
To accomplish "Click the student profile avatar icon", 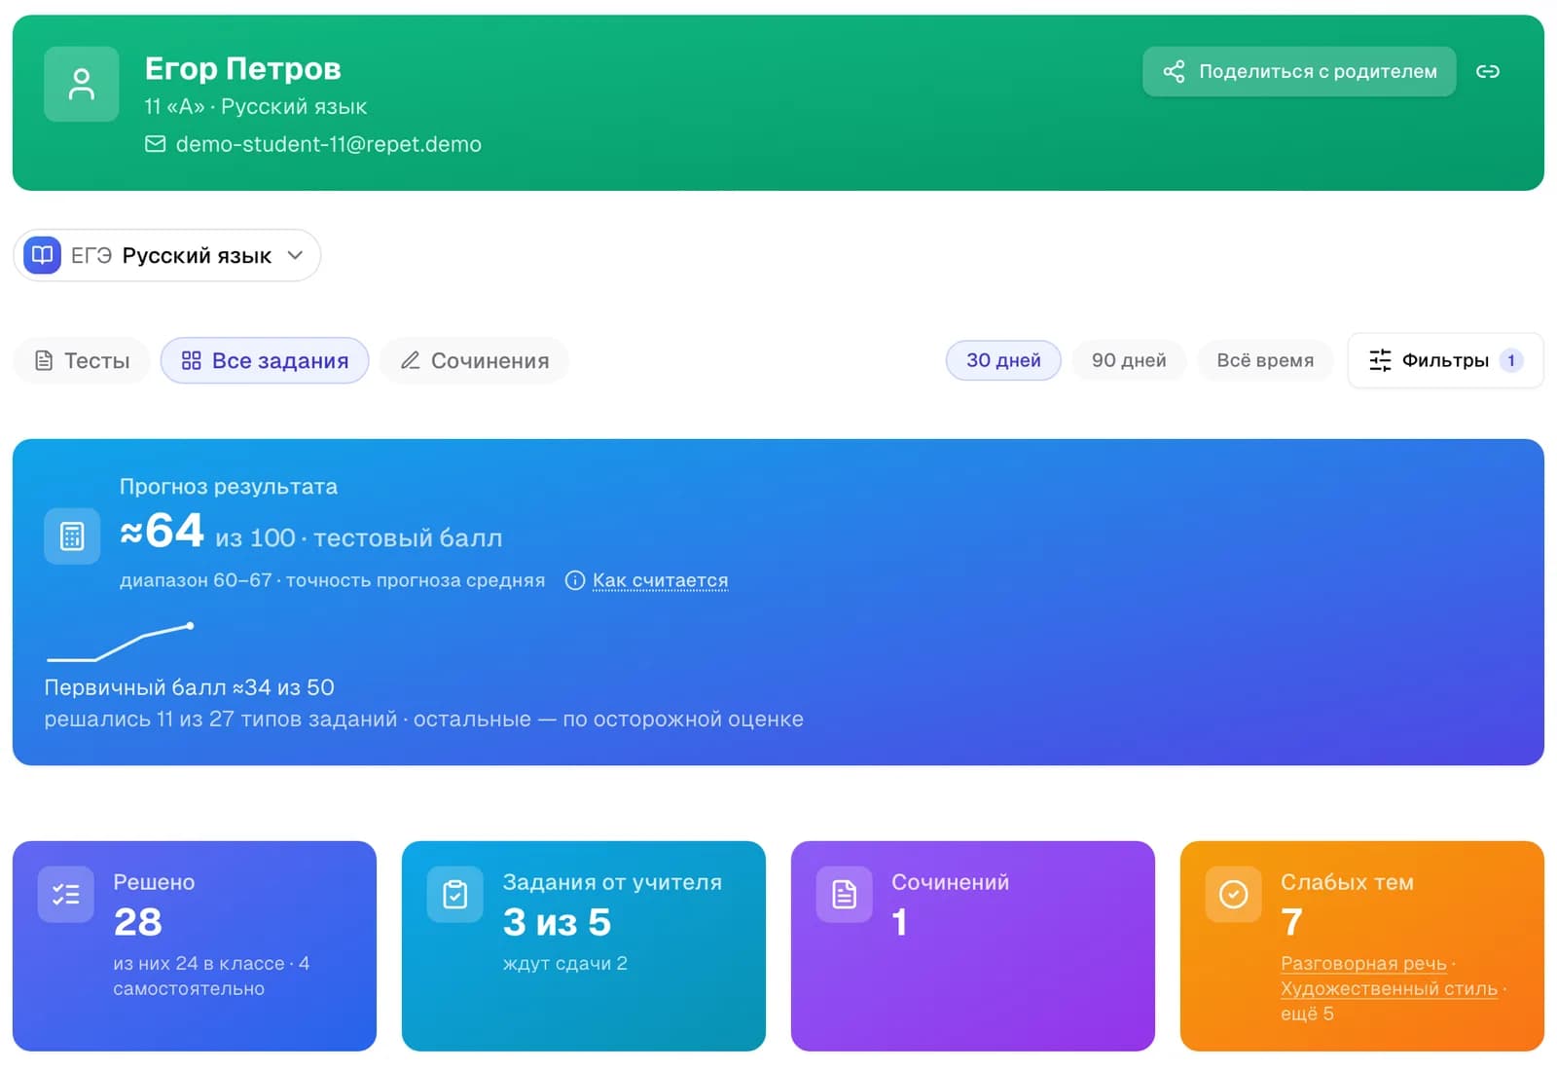I will (x=82, y=84).
